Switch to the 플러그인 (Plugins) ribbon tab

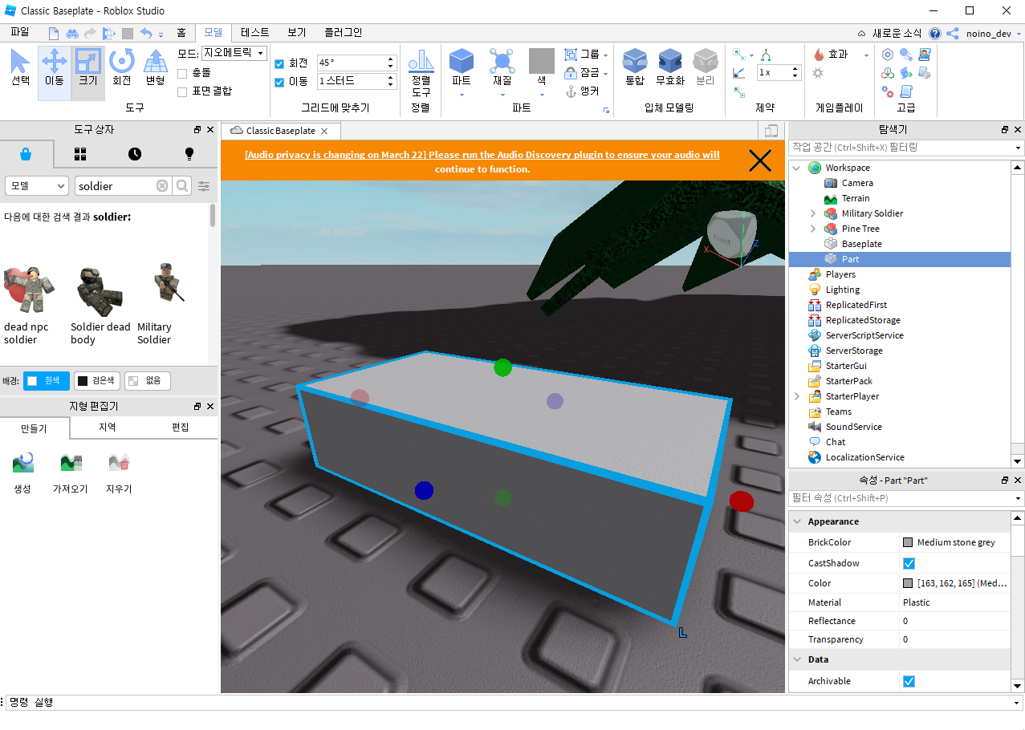343,33
